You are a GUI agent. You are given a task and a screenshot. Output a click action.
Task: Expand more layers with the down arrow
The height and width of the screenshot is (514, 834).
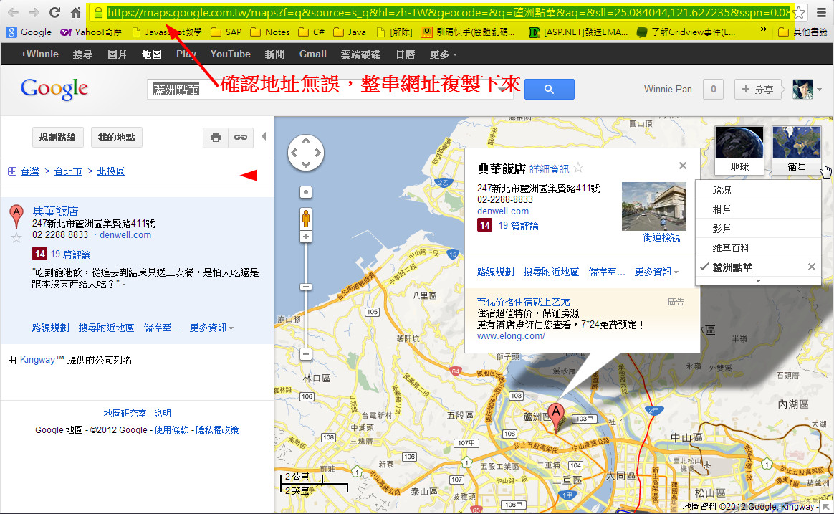point(759,281)
